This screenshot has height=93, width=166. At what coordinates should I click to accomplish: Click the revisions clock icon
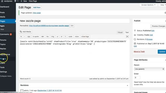[135, 39]
